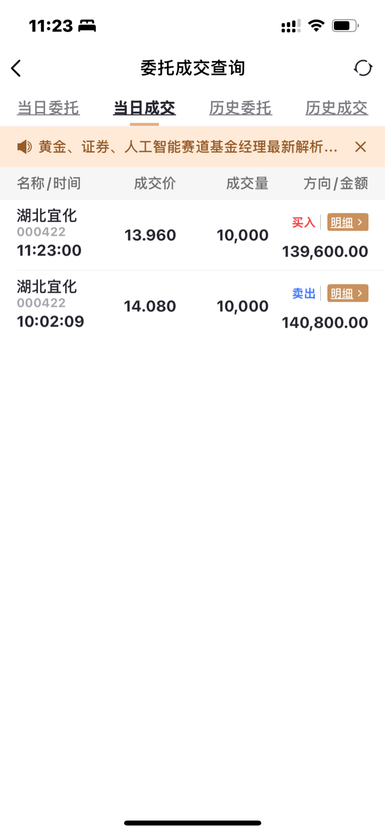
Task: Select the 11:23:00 湖北宜化 trade row
Action: [x=150, y=235]
